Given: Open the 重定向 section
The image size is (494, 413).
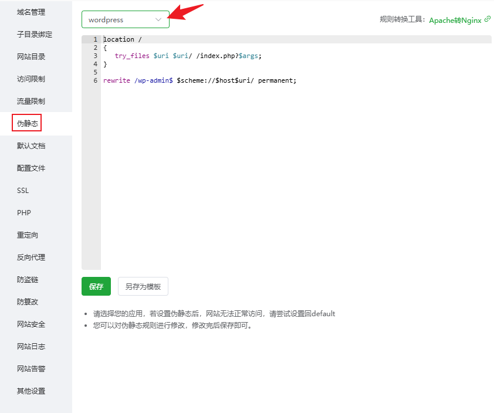Looking at the screenshot, I should coord(28,235).
